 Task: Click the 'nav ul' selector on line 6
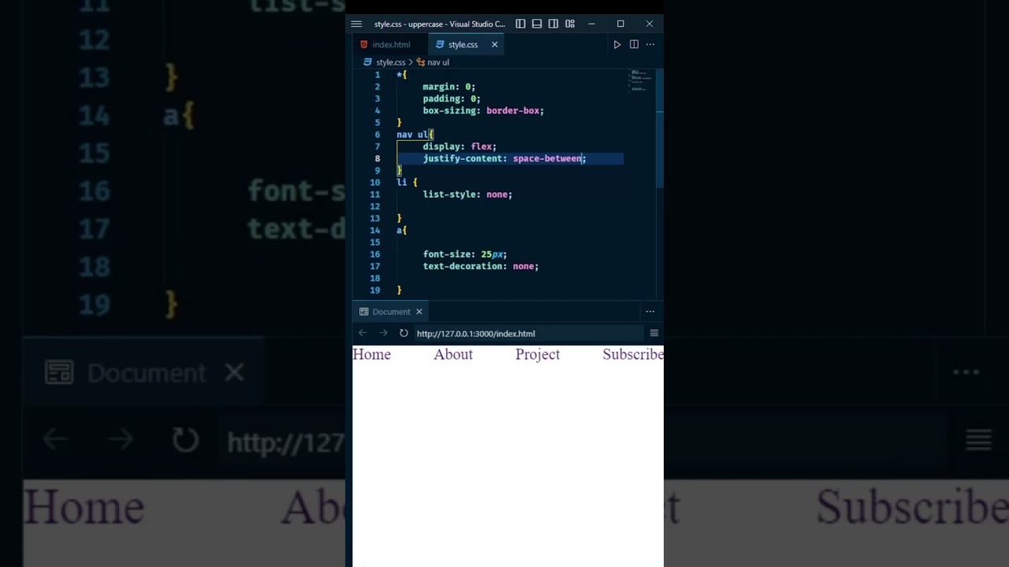coord(412,135)
